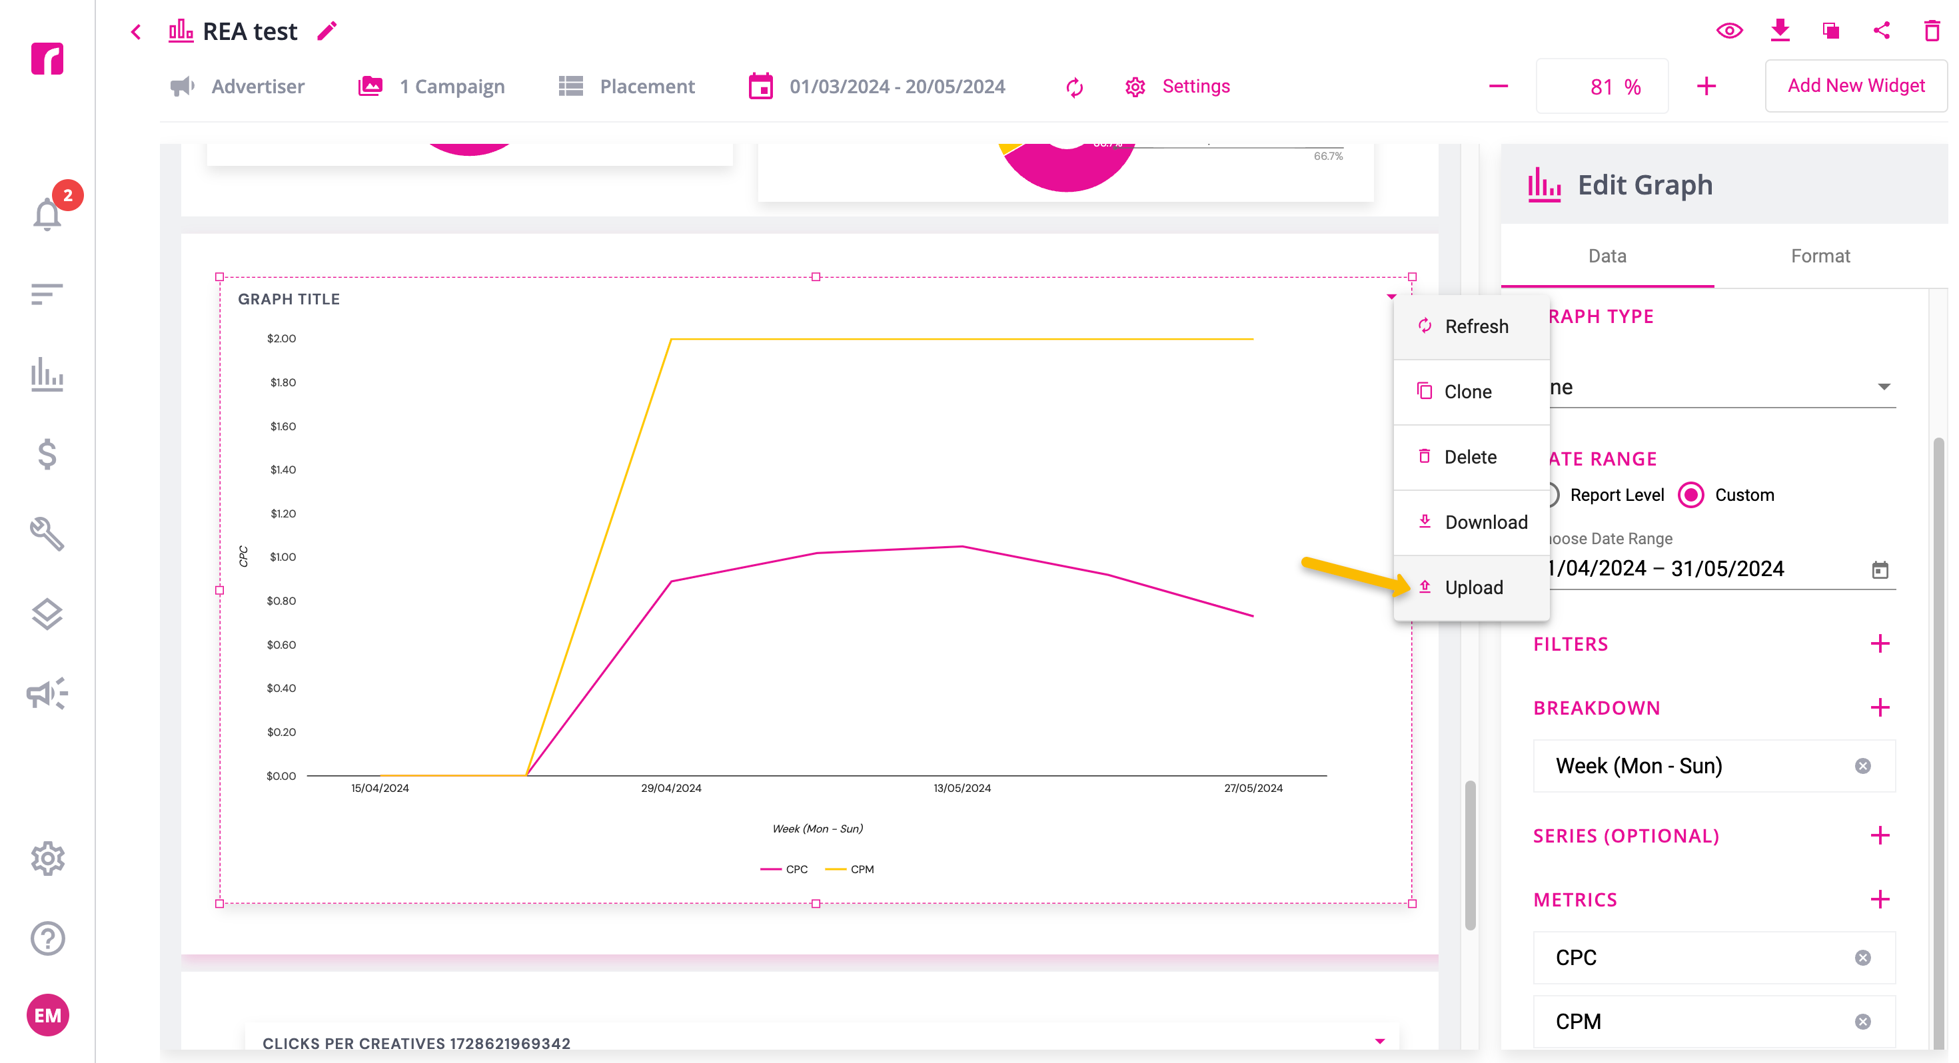The image size is (1959, 1063).
Task: Delete the report with trash icon
Action: click(x=1931, y=31)
